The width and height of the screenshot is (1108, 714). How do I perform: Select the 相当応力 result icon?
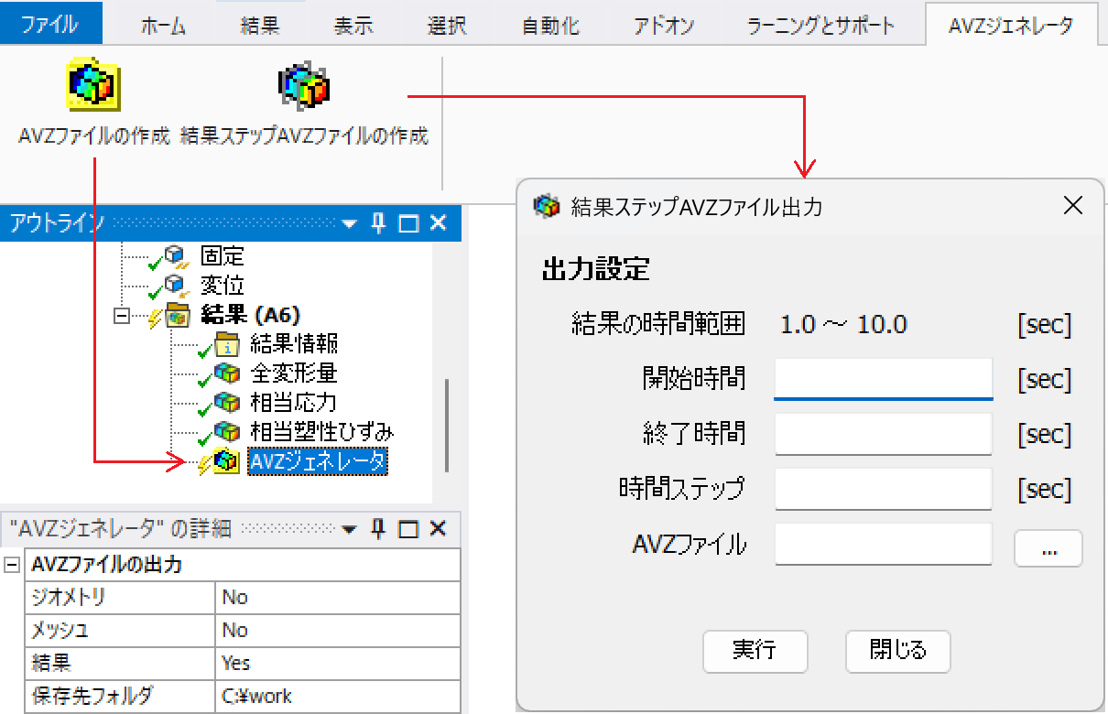(x=226, y=403)
